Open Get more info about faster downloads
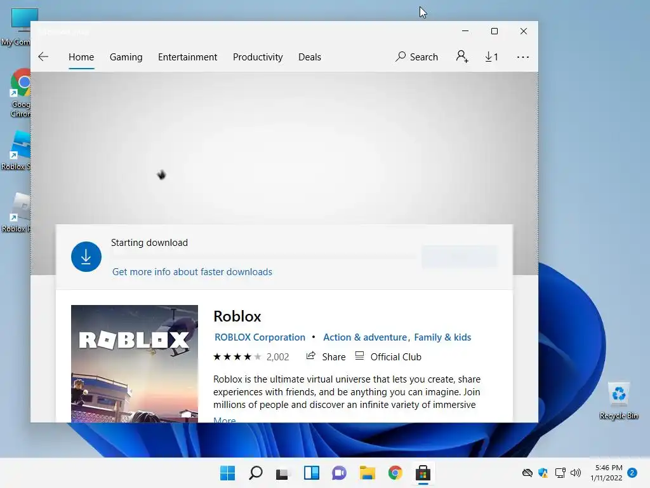Viewport: 650px width, 488px height. [192, 272]
